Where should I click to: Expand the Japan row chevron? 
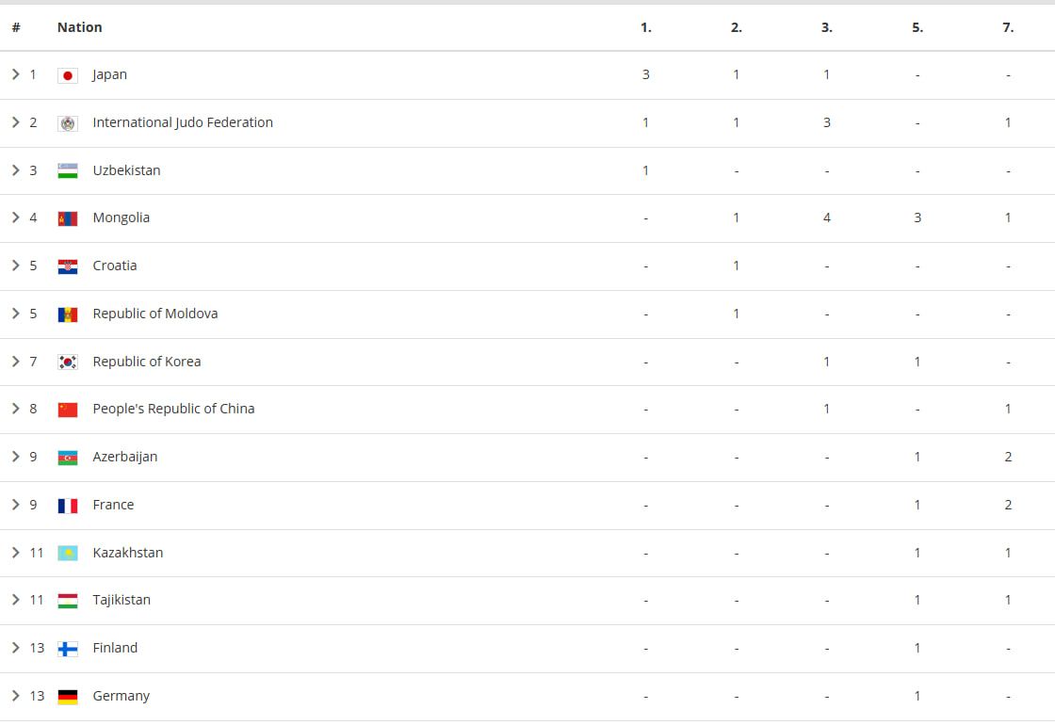pyautogui.click(x=15, y=74)
